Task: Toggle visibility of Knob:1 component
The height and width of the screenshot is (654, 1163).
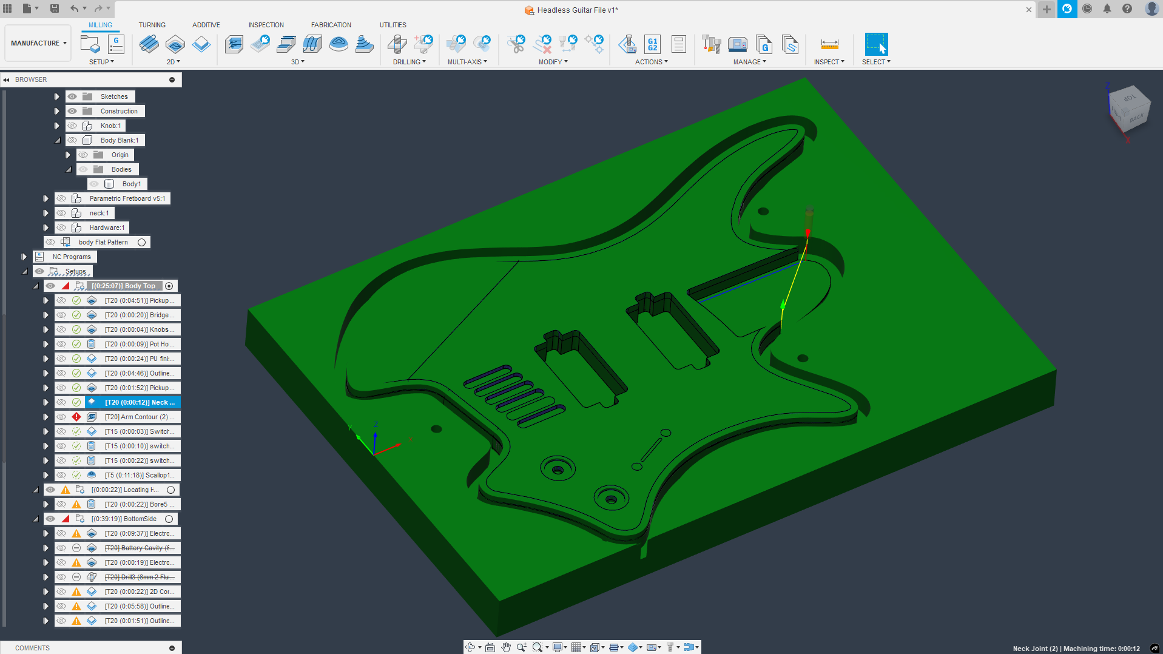Action: pos(72,126)
